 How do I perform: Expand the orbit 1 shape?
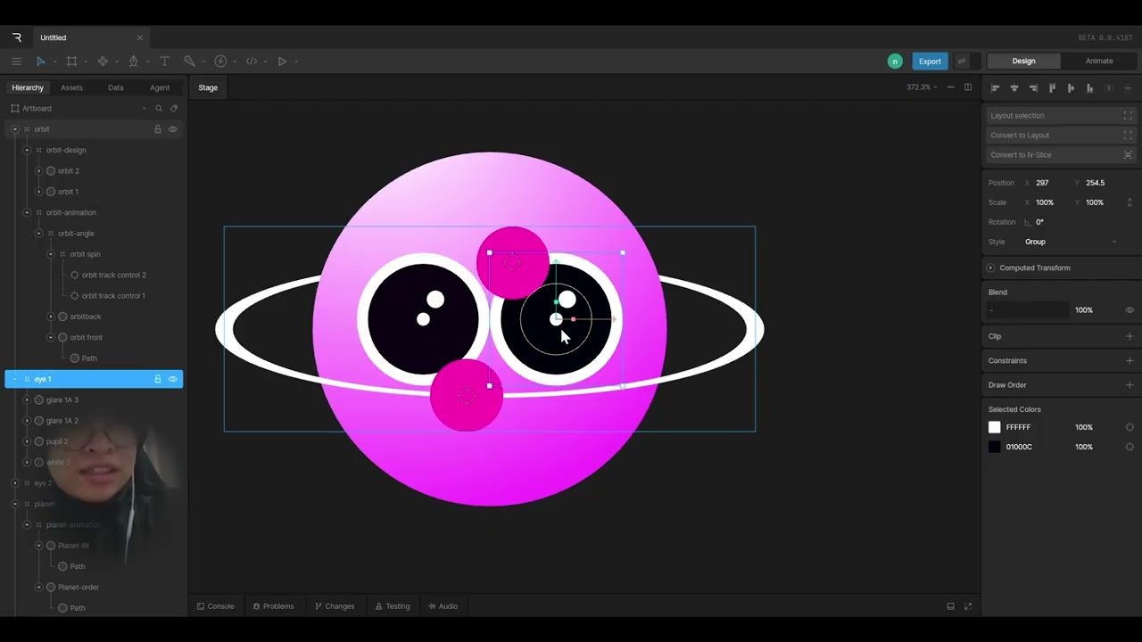click(38, 192)
